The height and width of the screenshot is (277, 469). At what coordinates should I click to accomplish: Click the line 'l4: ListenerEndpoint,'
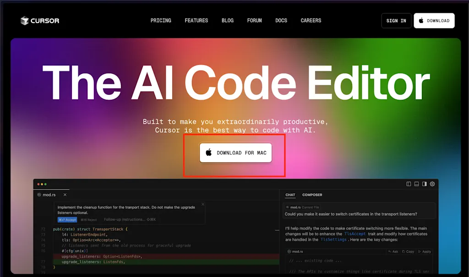[x=85, y=234]
